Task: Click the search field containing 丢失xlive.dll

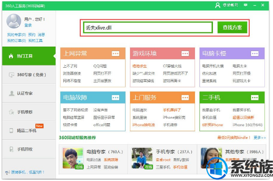Action: (148, 27)
